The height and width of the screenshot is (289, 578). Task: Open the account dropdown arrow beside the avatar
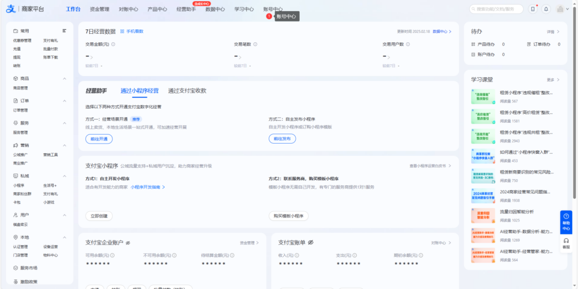568,9
